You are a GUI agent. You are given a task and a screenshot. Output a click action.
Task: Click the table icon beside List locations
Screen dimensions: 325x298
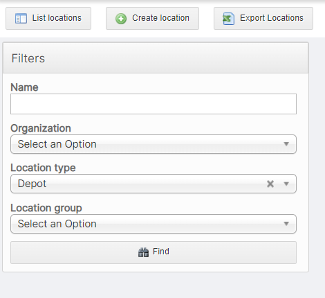pyautogui.click(x=21, y=19)
